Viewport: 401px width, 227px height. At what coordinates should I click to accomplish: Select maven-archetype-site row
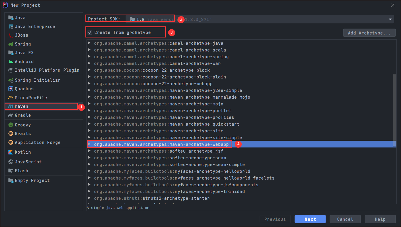pos(241,131)
